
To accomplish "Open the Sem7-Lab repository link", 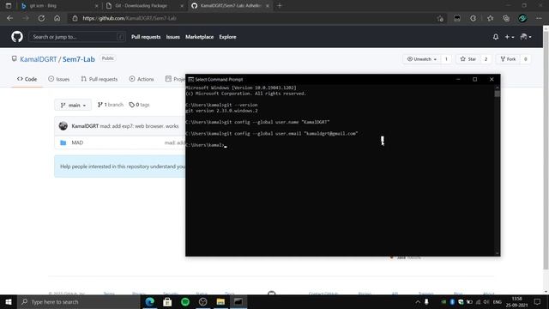I will coord(78,59).
